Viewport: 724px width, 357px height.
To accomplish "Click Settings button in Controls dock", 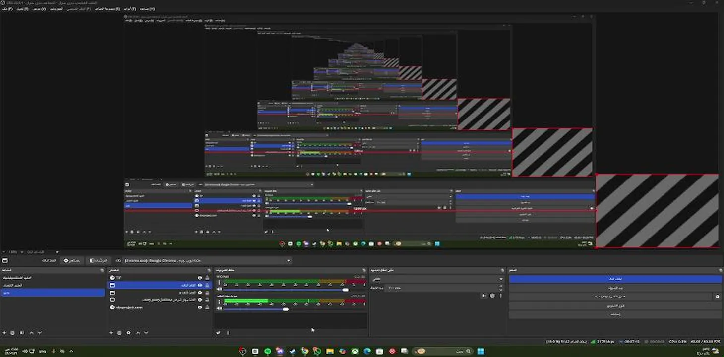I will click(x=615, y=315).
